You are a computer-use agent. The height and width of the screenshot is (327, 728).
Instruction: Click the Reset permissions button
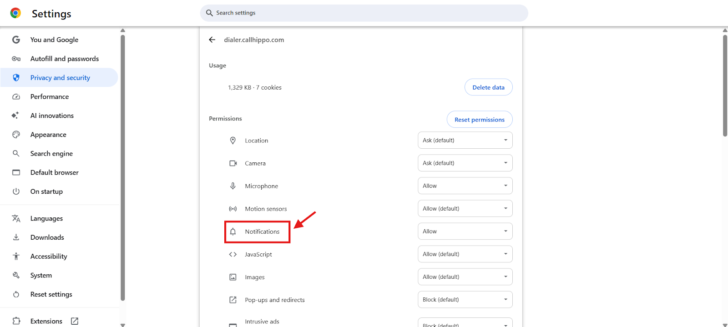tap(480, 120)
